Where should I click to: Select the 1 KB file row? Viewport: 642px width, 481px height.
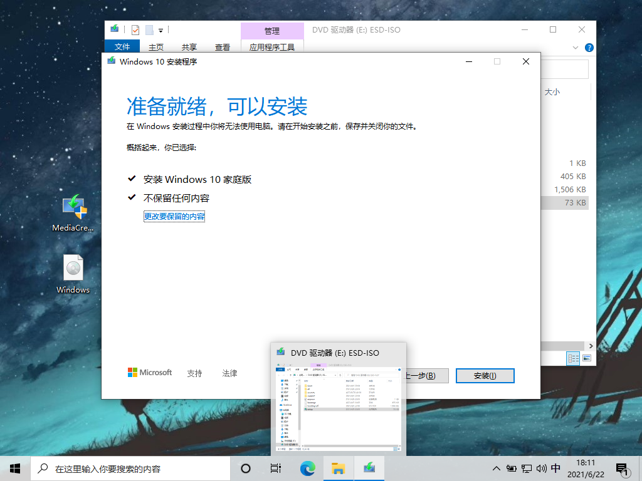pyautogui.click(x=565, y=163)
